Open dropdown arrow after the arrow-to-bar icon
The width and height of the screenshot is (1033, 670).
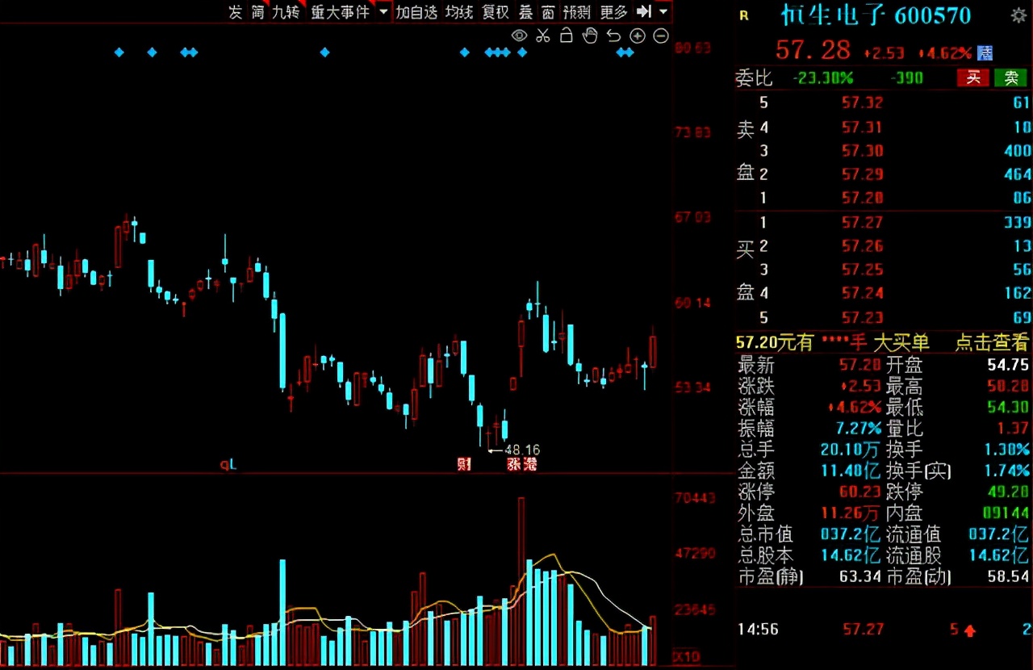point(663,12)
